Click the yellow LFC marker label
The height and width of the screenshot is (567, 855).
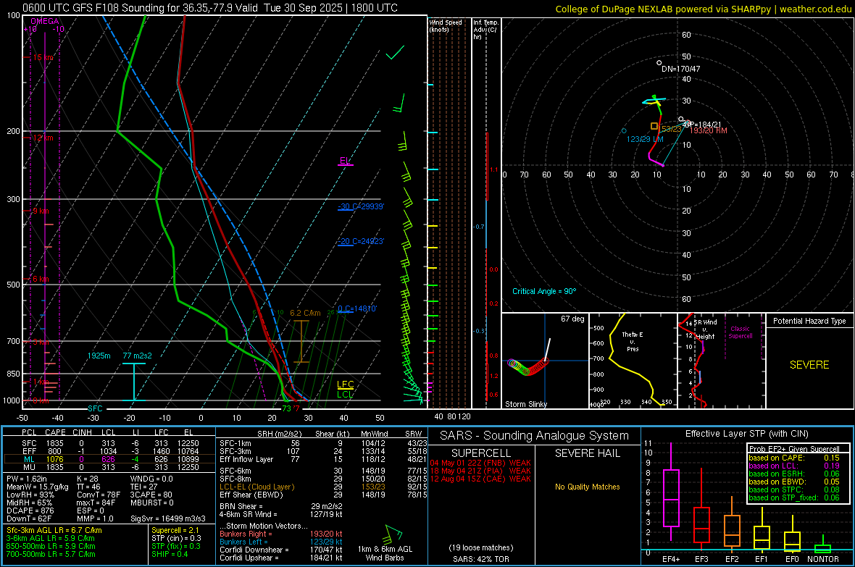(x=345, y=385)
